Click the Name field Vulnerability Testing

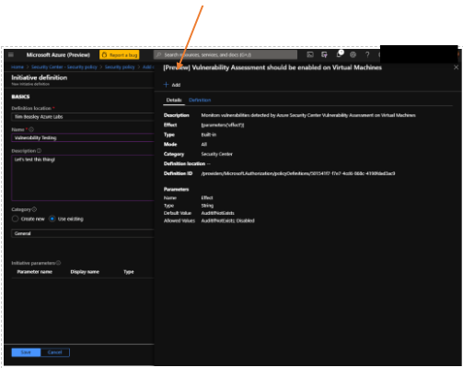(83, 137)
